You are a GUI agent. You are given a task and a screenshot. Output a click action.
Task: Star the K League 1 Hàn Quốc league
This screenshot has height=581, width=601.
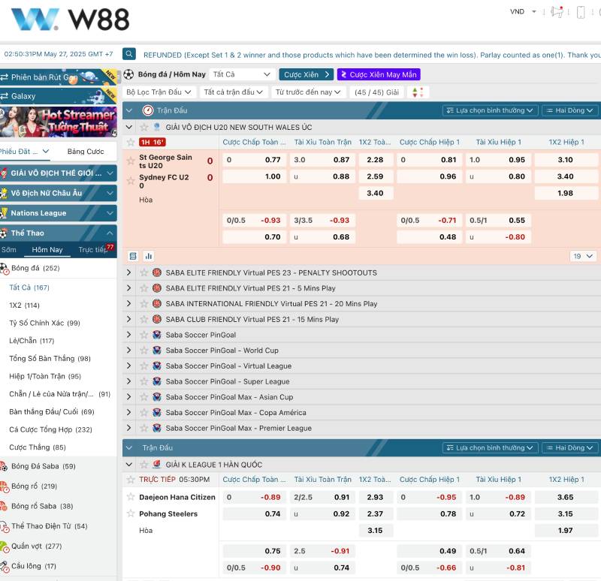click(143, 465)
